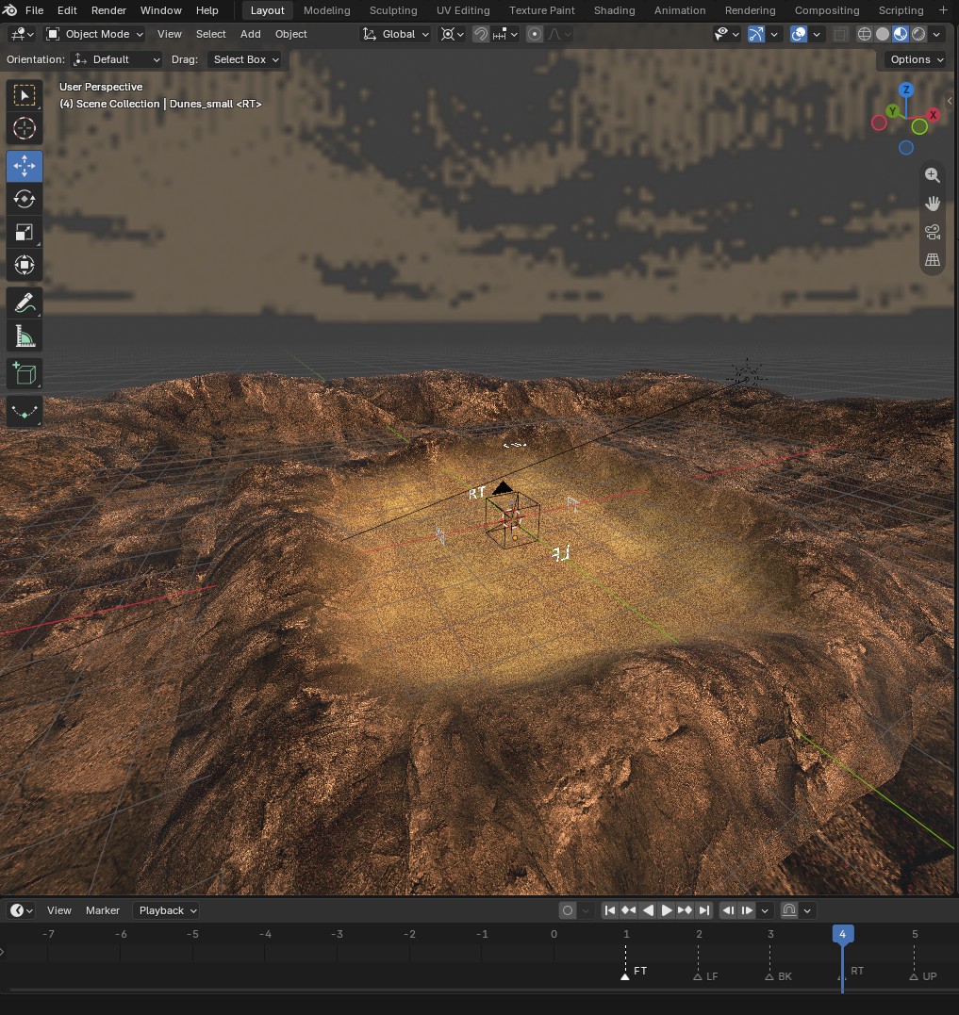Jump to next keyframe
Screen dimensions: 959x1015
point(685,910)
